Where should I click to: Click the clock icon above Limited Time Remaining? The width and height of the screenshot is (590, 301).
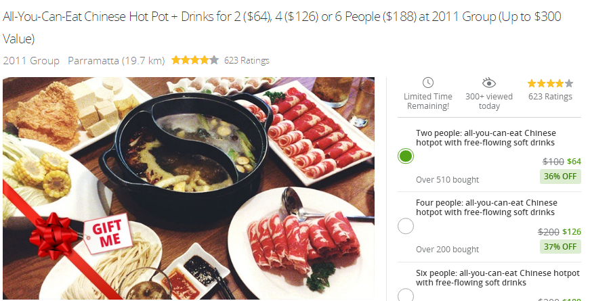[428, 83]
